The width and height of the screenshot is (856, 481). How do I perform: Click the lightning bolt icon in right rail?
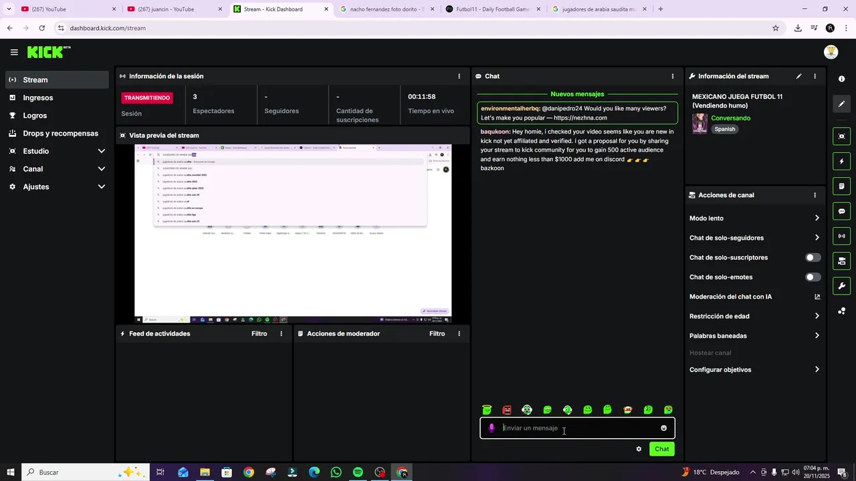tap(841, 161)
